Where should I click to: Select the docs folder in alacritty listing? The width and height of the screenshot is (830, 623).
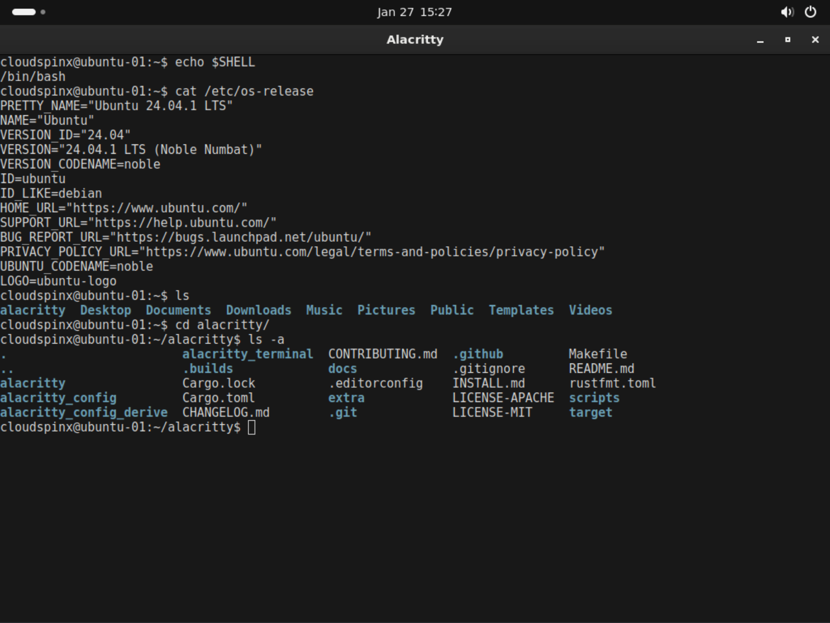coord(342,368)
